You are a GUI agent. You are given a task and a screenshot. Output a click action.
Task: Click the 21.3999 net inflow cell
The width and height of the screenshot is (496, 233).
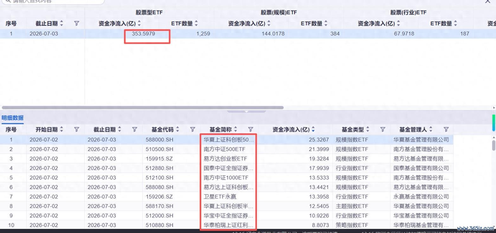(x=319, y=149)
